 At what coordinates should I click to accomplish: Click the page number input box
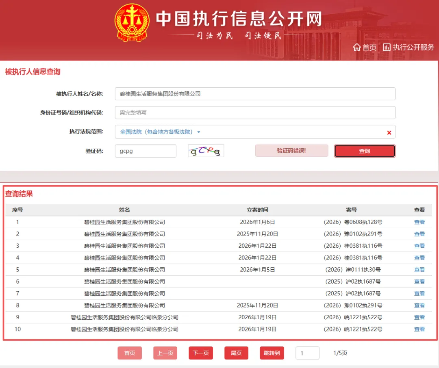pyautogui.click(x=307, y=353)
